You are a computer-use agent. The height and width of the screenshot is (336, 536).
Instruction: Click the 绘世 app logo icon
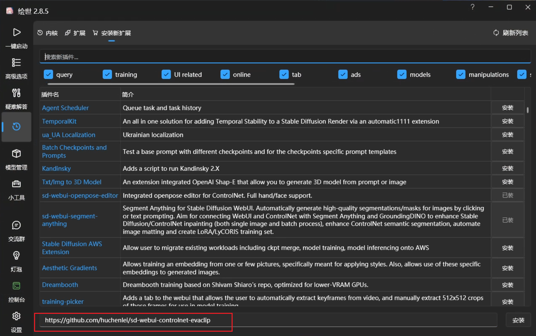[10, 11]
